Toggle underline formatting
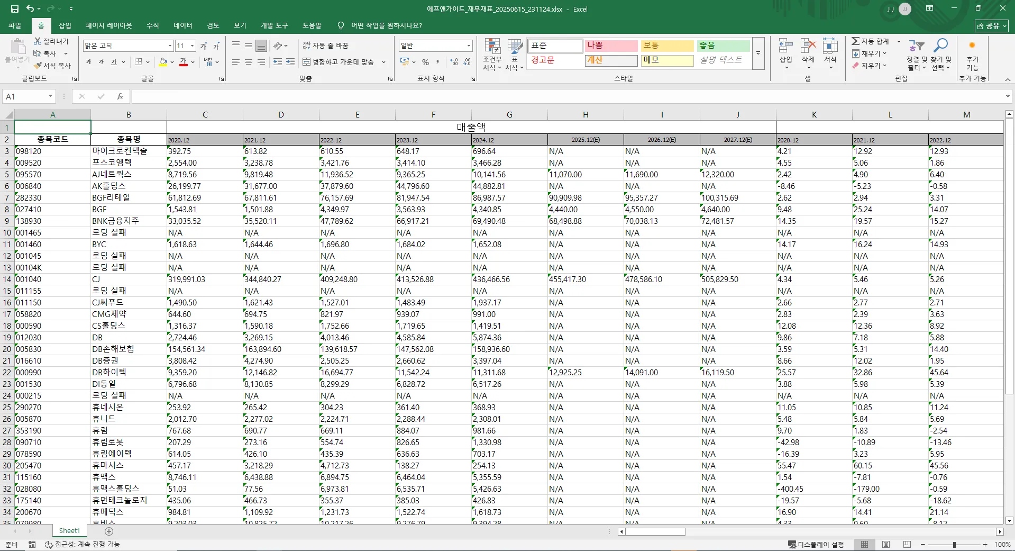 (x=114, y=62)
